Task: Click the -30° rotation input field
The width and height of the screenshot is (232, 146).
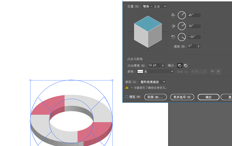Action: coord(194,37)
